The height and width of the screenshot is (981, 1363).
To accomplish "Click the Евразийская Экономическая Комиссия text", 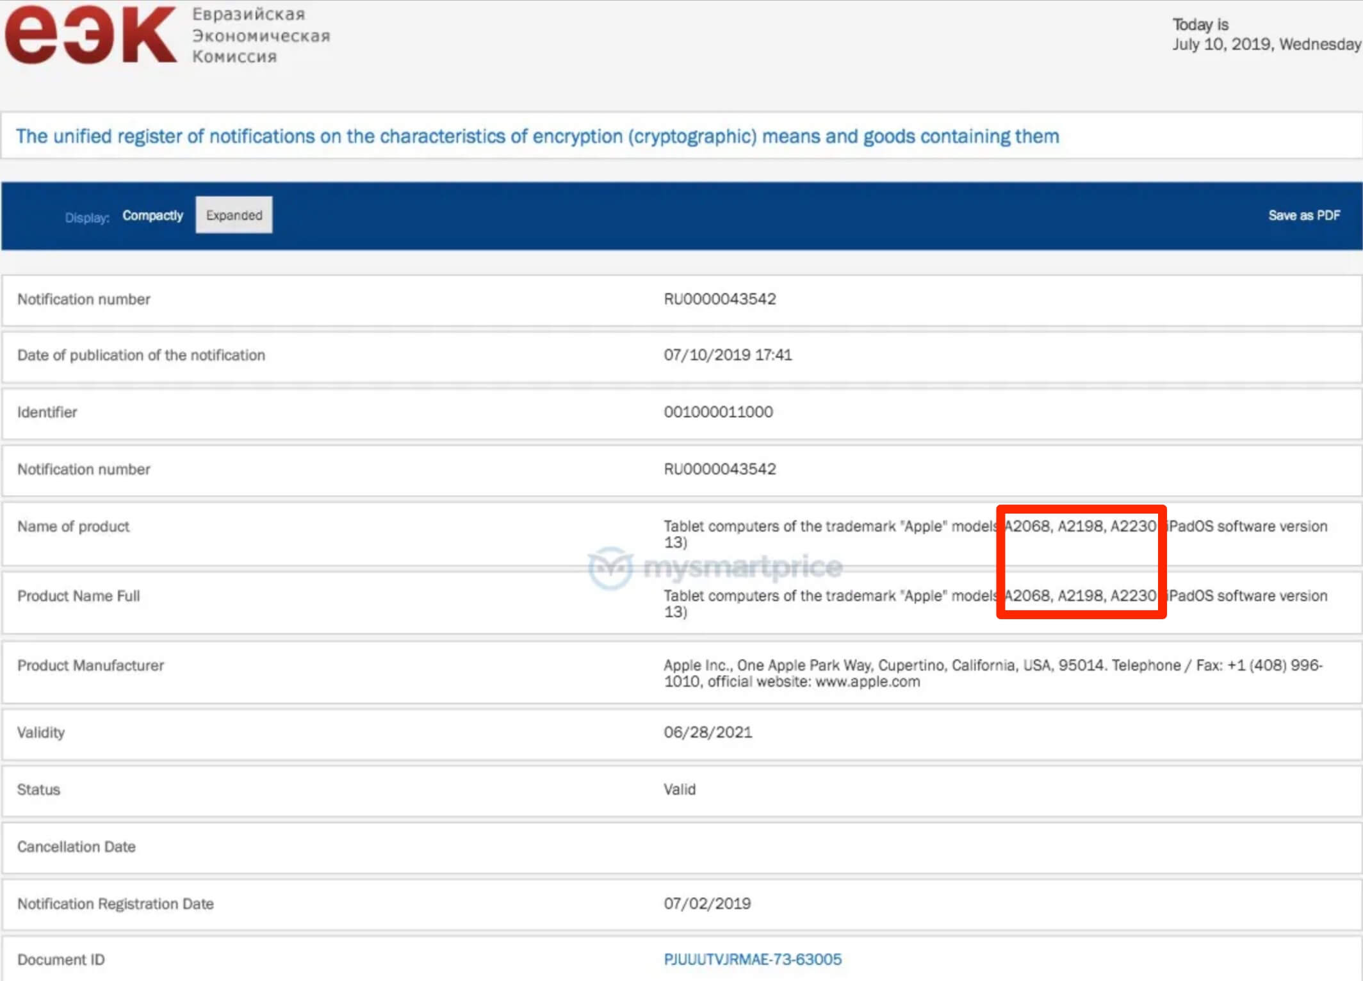I will point(261,35).
